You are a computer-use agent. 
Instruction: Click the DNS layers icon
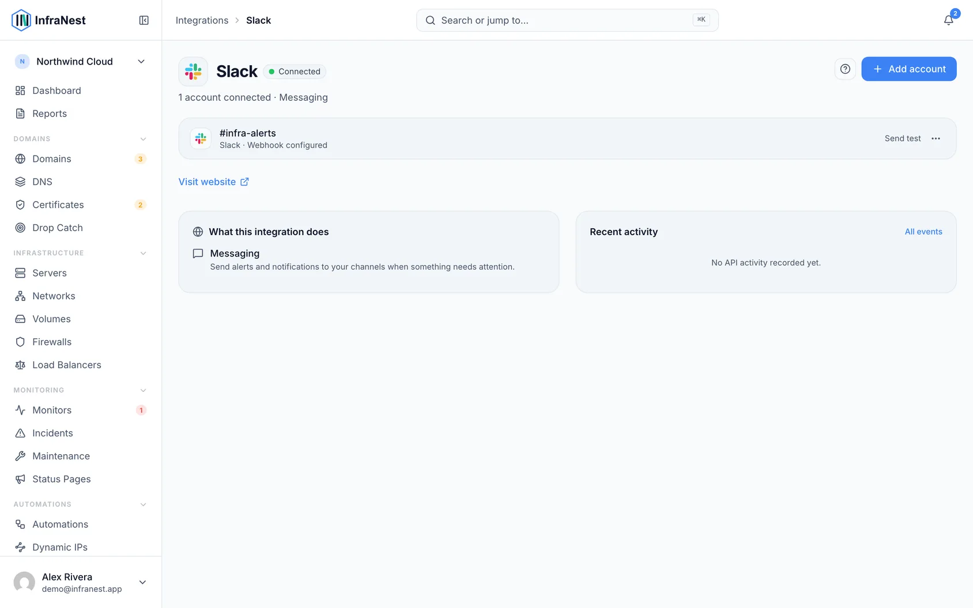(20, 182)
